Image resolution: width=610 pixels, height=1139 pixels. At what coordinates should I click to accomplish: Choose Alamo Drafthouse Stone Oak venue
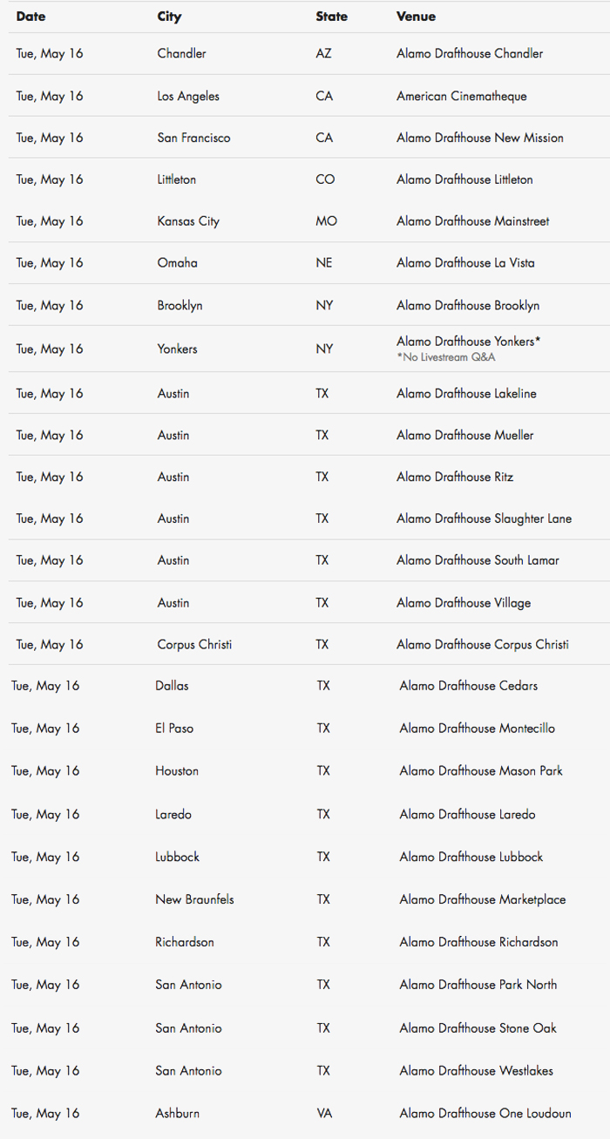[478, 1028]
